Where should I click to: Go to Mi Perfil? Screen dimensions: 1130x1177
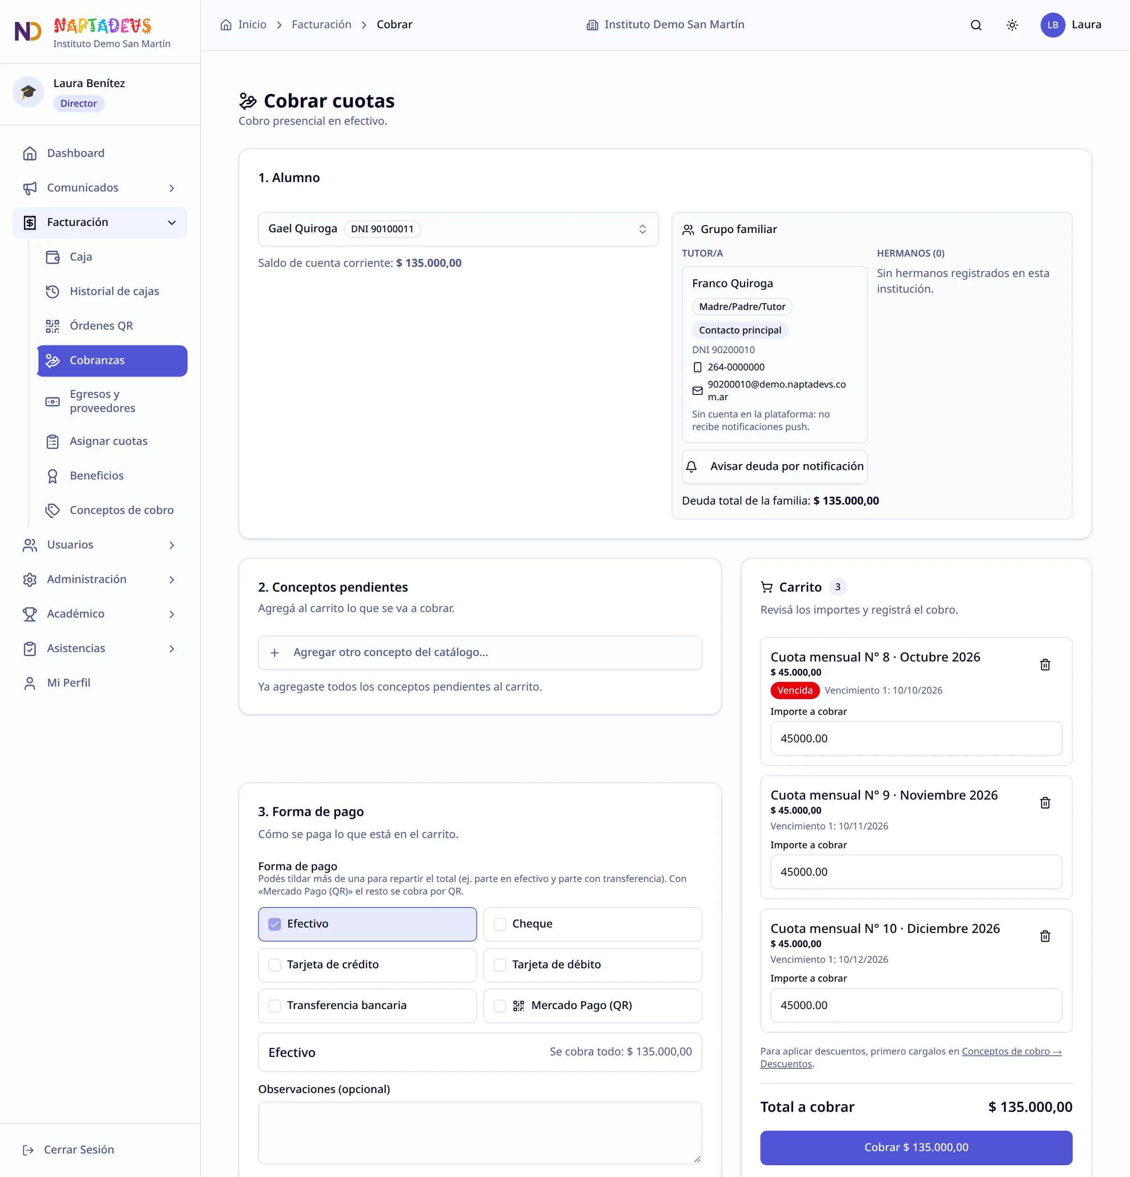[x=100, y=683]
